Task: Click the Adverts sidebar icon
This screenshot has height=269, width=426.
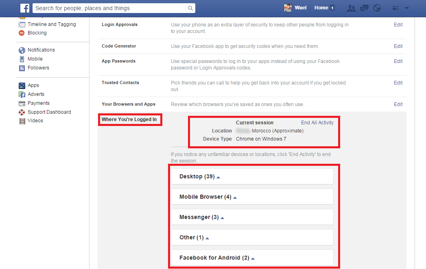Action: click(22, 94)
